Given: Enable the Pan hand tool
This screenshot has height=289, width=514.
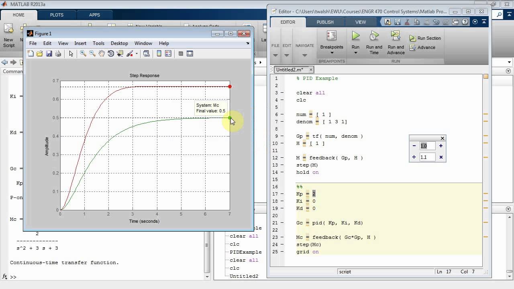Looking at the screenshot, I should 102,53.
